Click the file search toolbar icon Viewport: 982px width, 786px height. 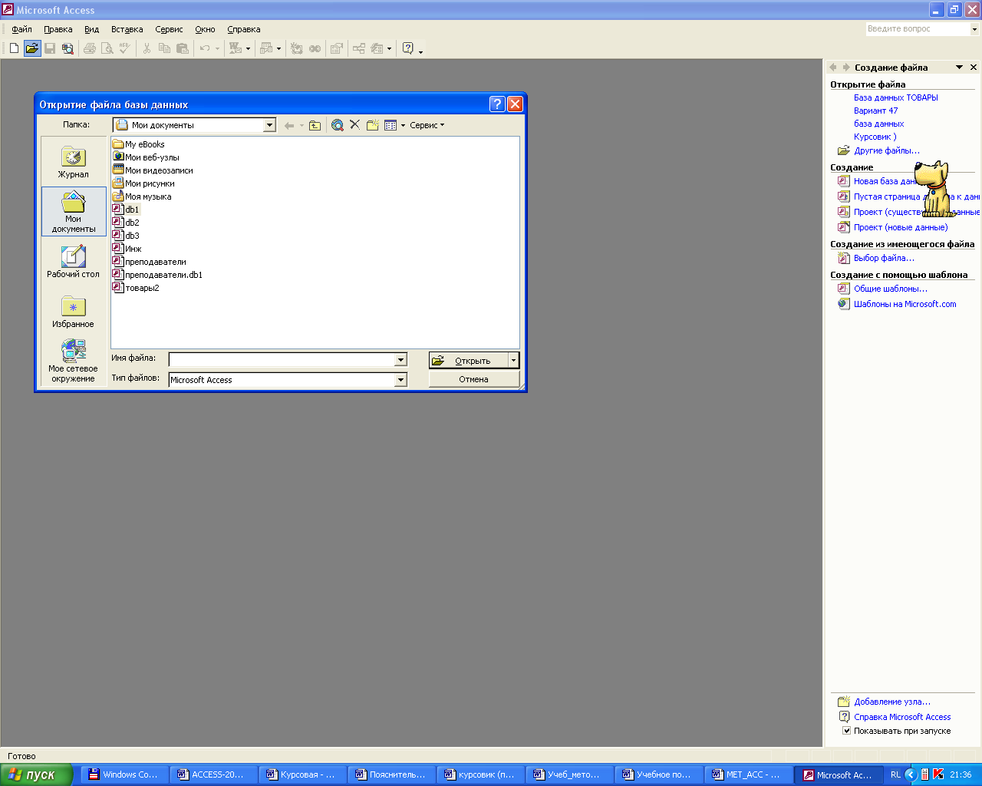pyautogui.click(x=68, y=48)
